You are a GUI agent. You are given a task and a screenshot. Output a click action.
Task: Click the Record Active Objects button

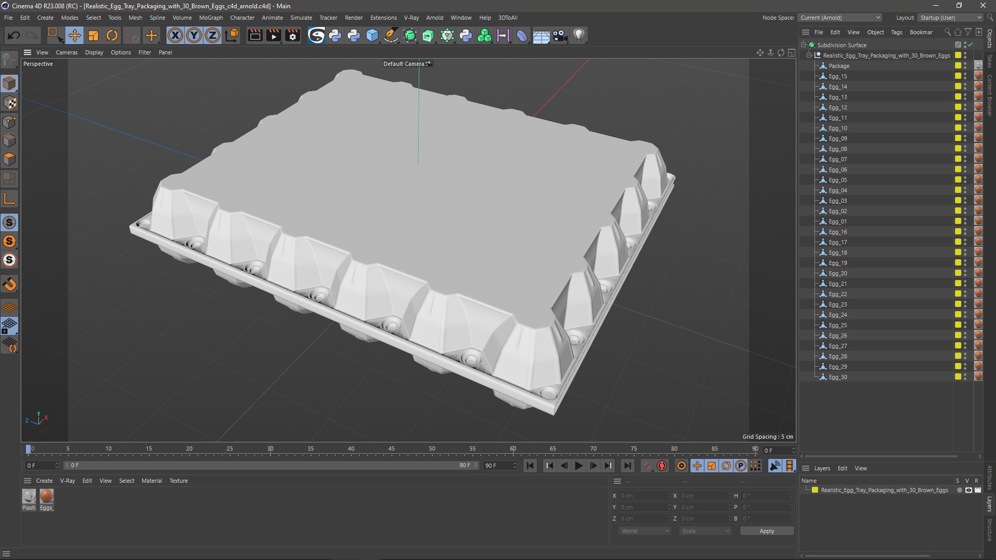647,466
